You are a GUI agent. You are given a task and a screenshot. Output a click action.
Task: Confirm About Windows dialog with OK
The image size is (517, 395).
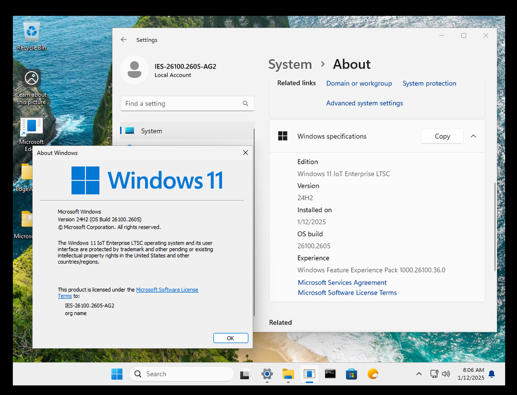point(230,338)
